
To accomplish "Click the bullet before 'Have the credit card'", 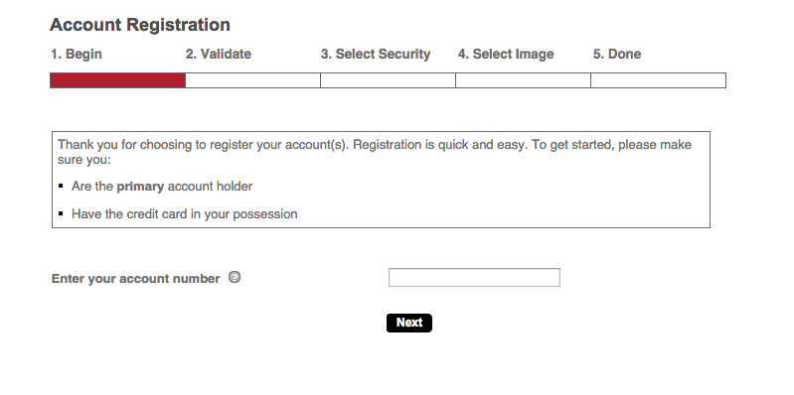I will click(x=61, y=213).
